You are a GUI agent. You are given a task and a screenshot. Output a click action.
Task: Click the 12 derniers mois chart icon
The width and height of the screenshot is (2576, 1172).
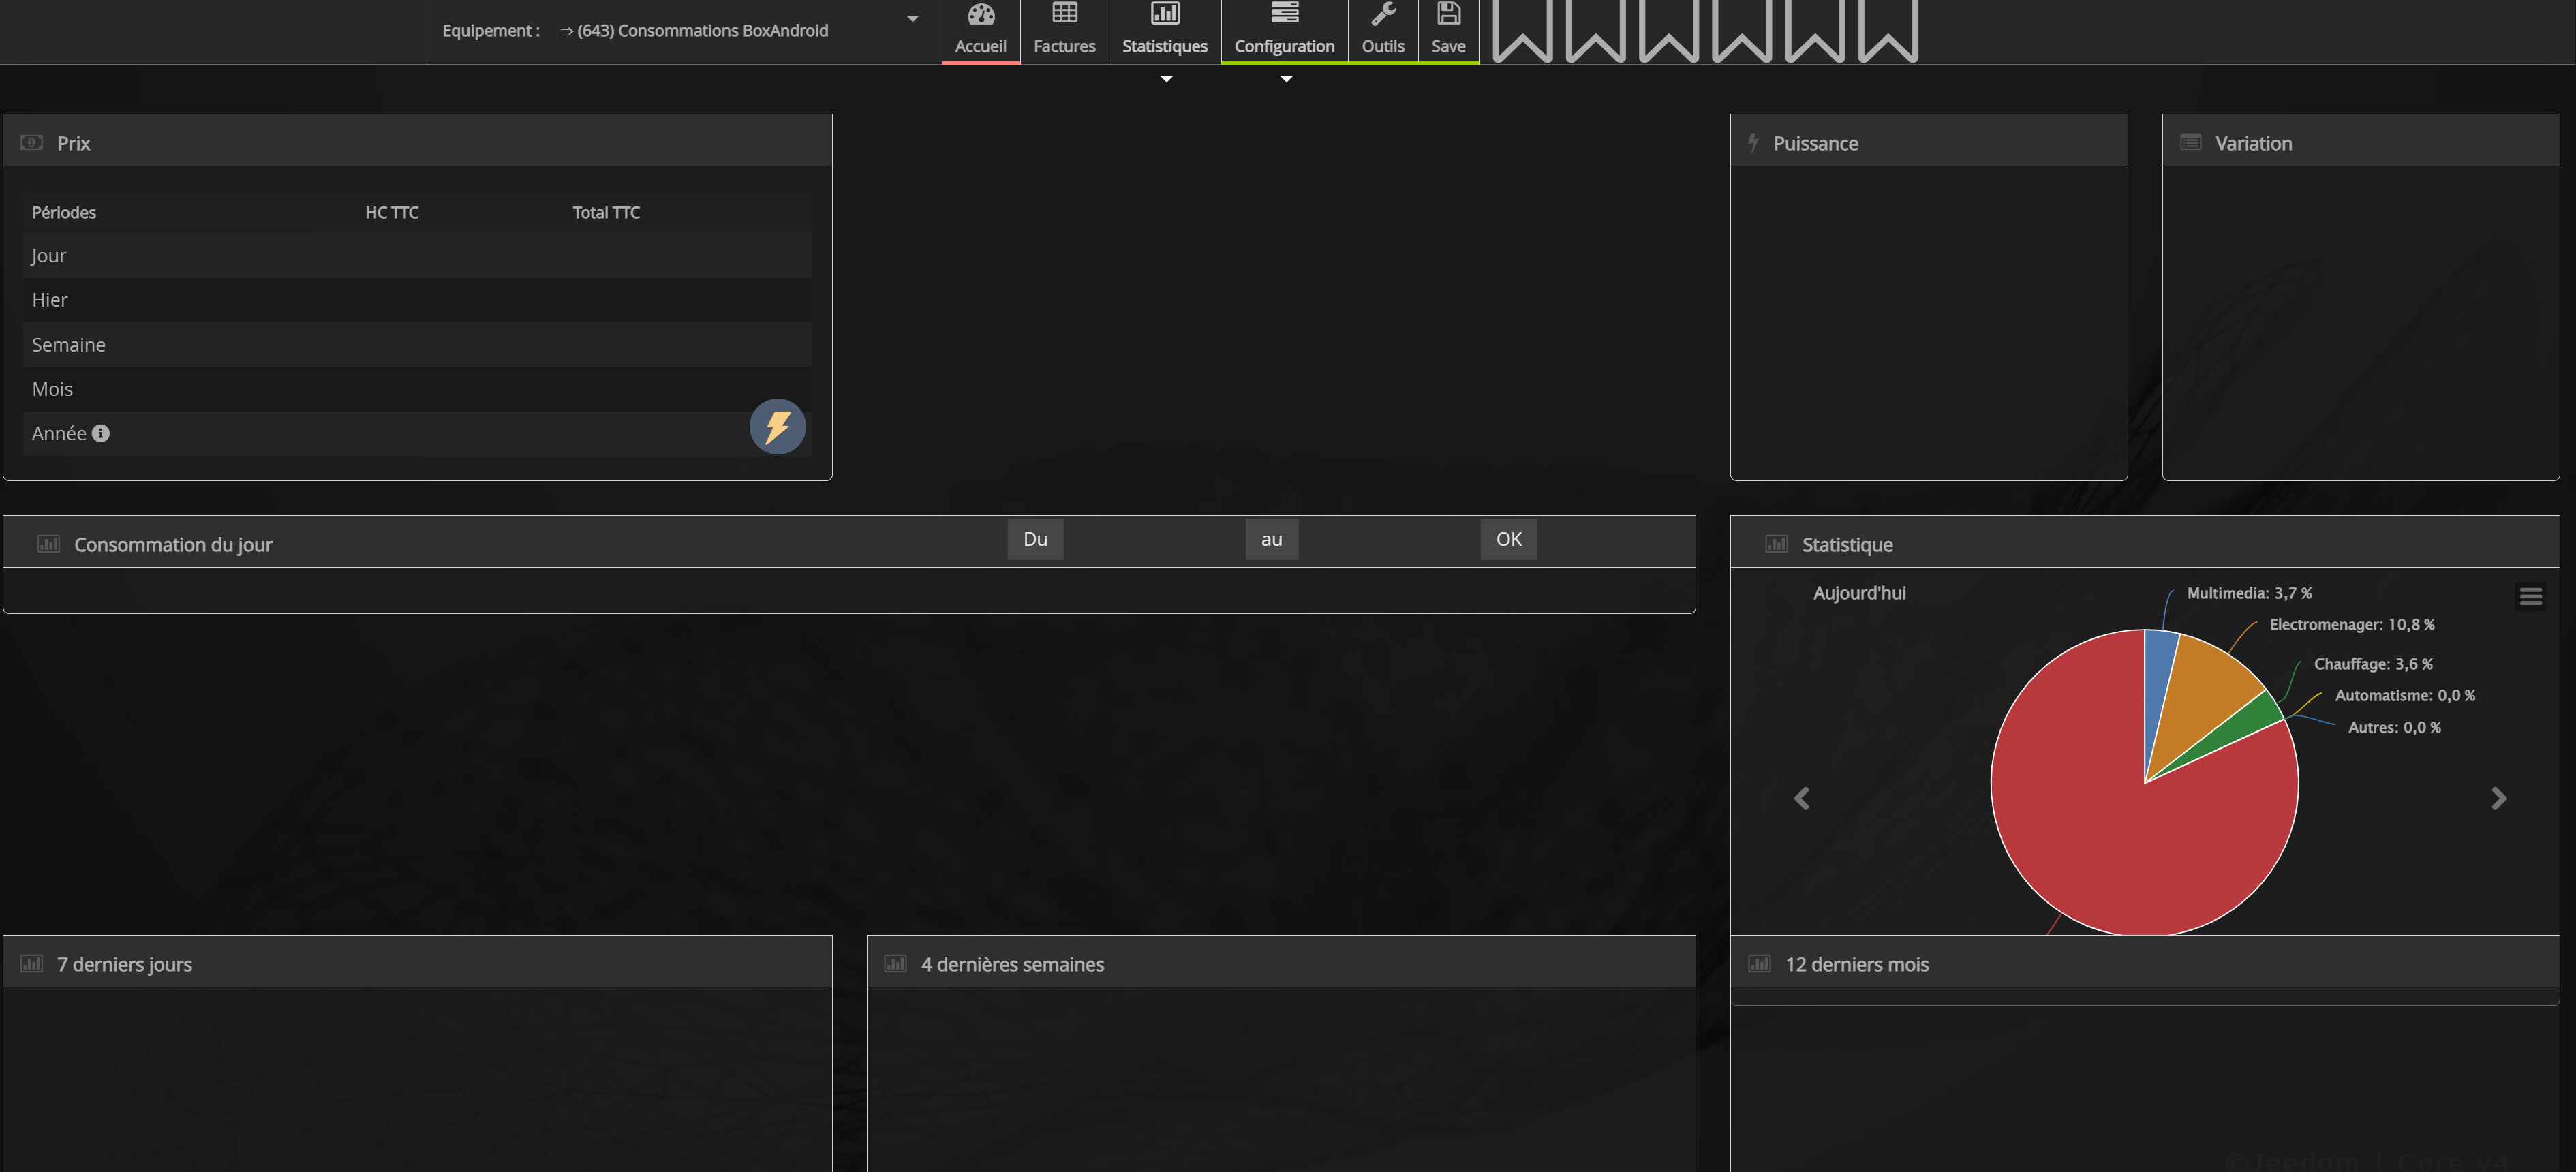coord(1759,963)
